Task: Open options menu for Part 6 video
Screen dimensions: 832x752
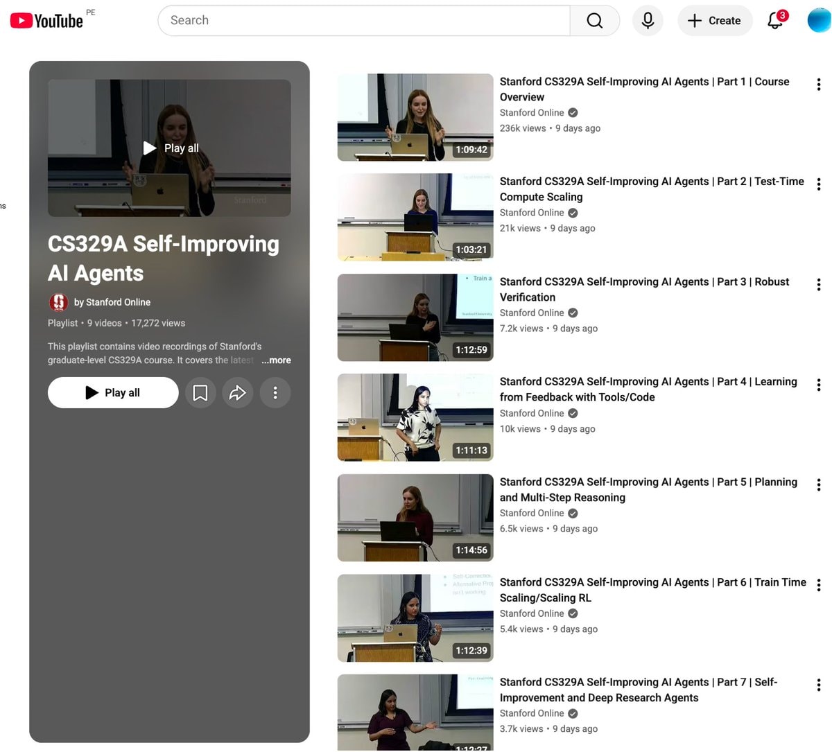Action: [819, 585]
